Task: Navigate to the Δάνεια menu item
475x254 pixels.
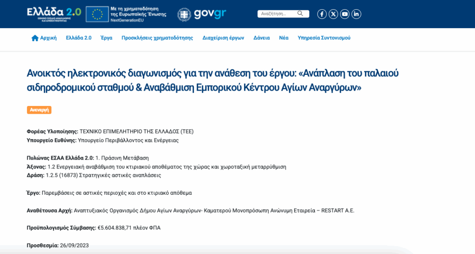Action: click(x=262, y=38)
